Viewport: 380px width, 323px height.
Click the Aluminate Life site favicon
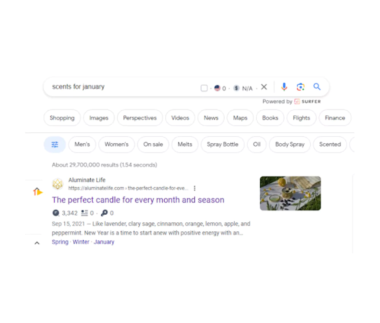58,184
